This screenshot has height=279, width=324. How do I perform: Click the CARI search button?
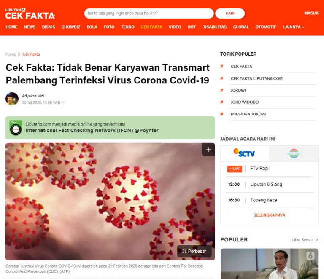(230, 13)
